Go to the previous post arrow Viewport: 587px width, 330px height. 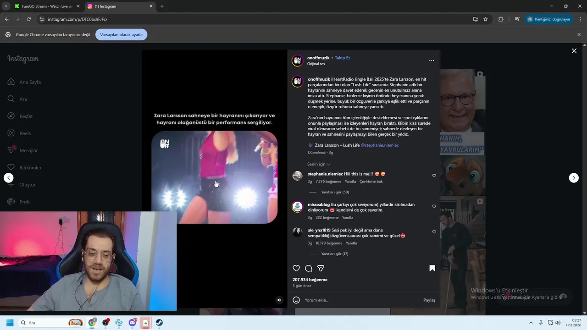(9, 178)
